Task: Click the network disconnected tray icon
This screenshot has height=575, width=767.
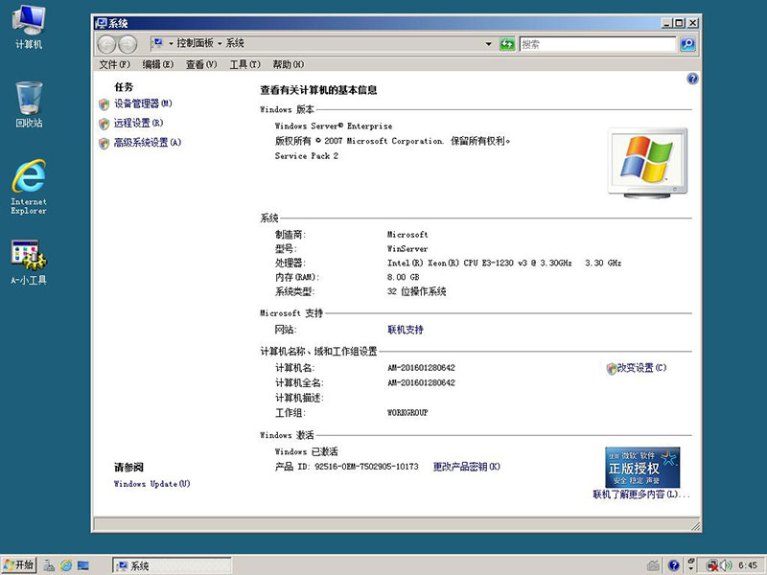Action: [711, 565]
